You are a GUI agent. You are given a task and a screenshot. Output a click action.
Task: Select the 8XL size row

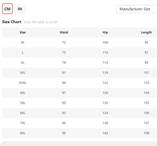pyautogui.click(x=79, y=133)
